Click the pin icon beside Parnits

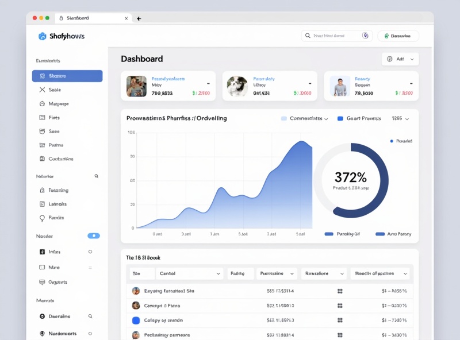point(42,218)
